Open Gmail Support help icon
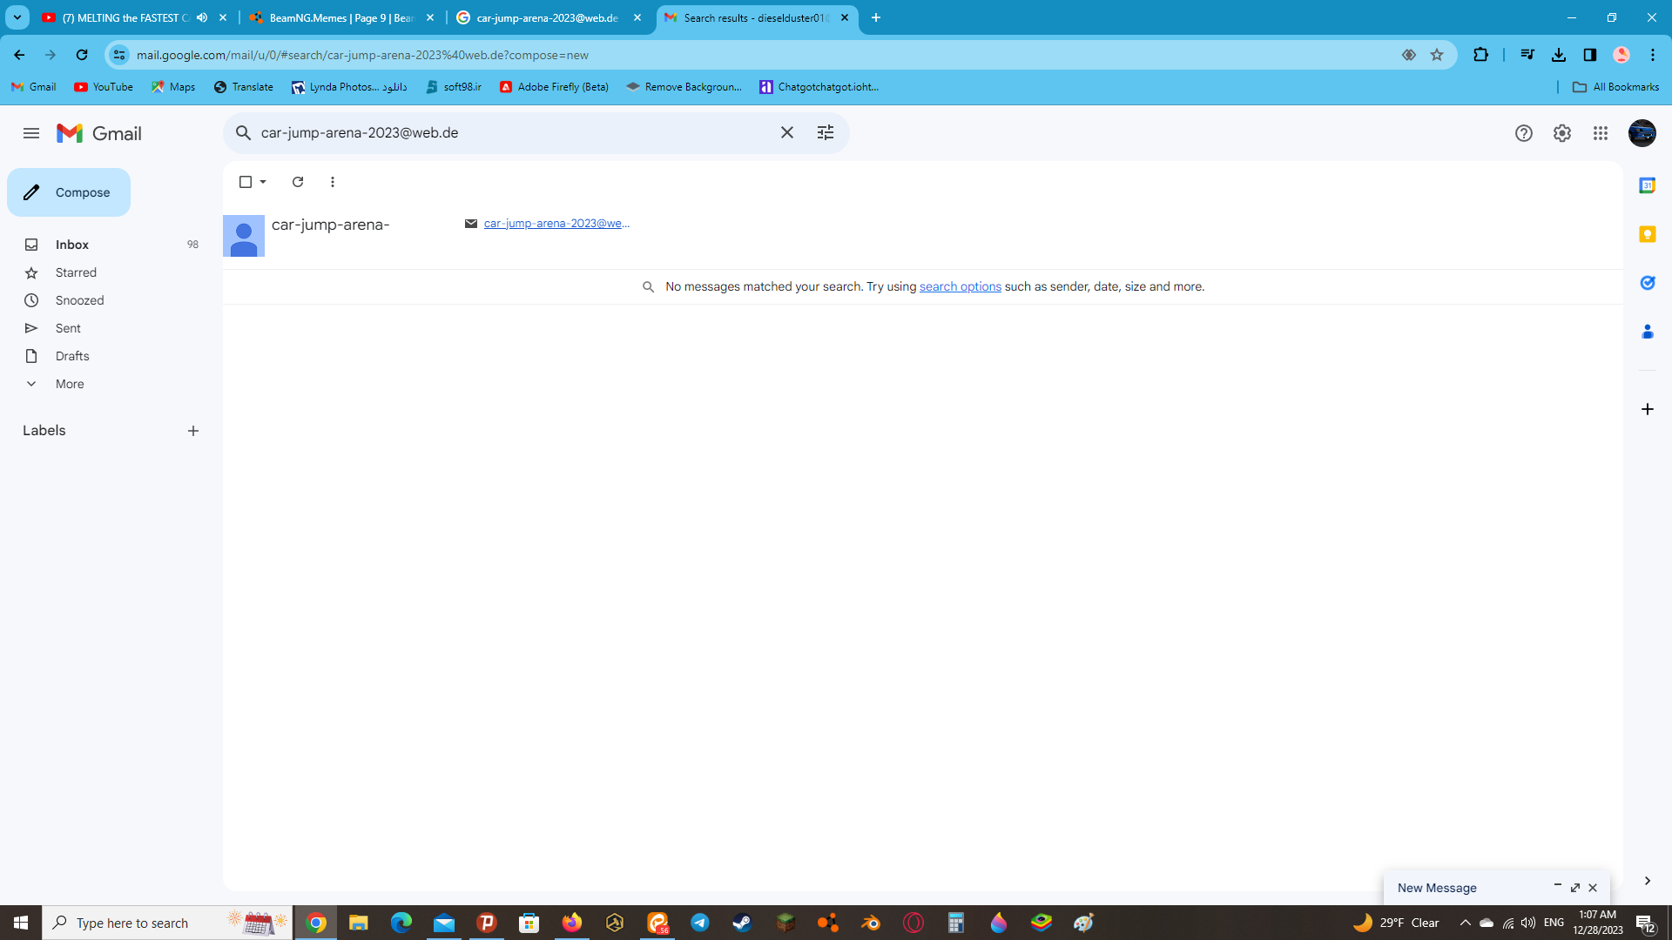The width and height of the screenshot is (1672, 940). click(1523, 133)
